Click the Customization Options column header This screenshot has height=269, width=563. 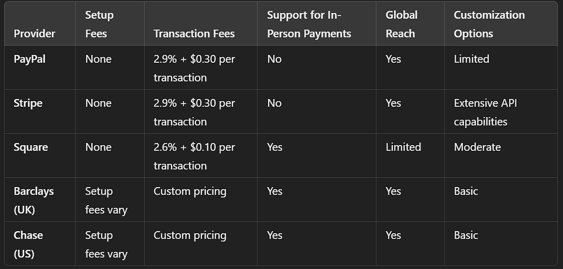489,24
